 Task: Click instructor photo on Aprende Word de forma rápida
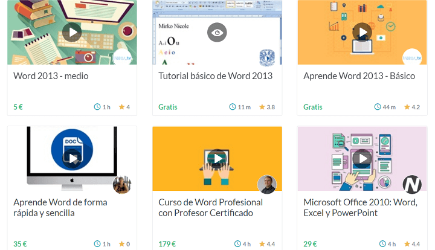[x=122, y=185]
